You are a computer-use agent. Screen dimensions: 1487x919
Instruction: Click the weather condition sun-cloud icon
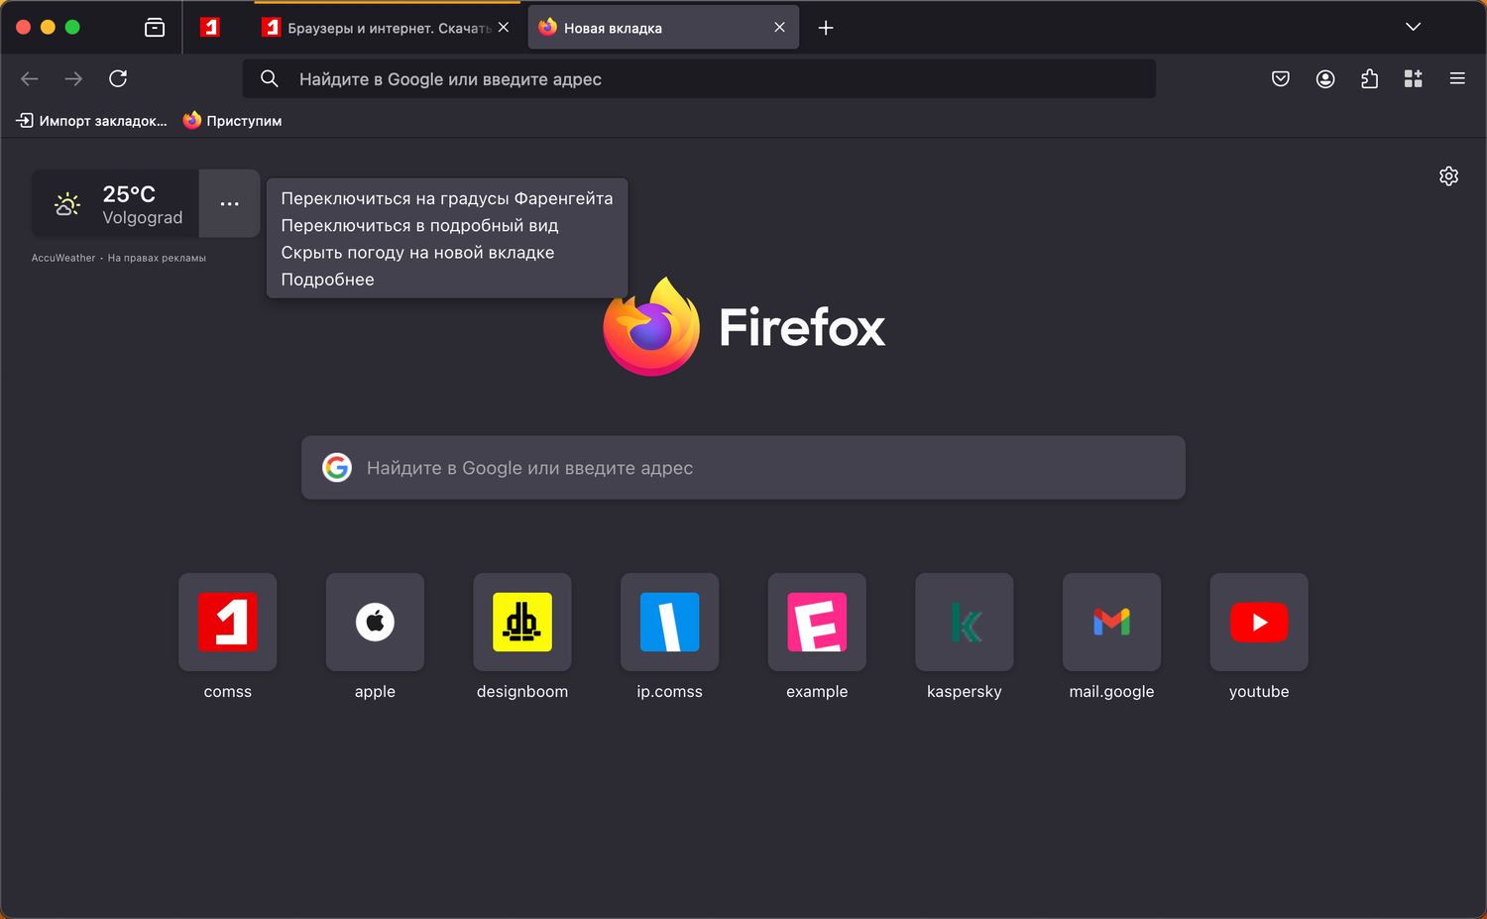pyautogui.click(x=67, y=204)
